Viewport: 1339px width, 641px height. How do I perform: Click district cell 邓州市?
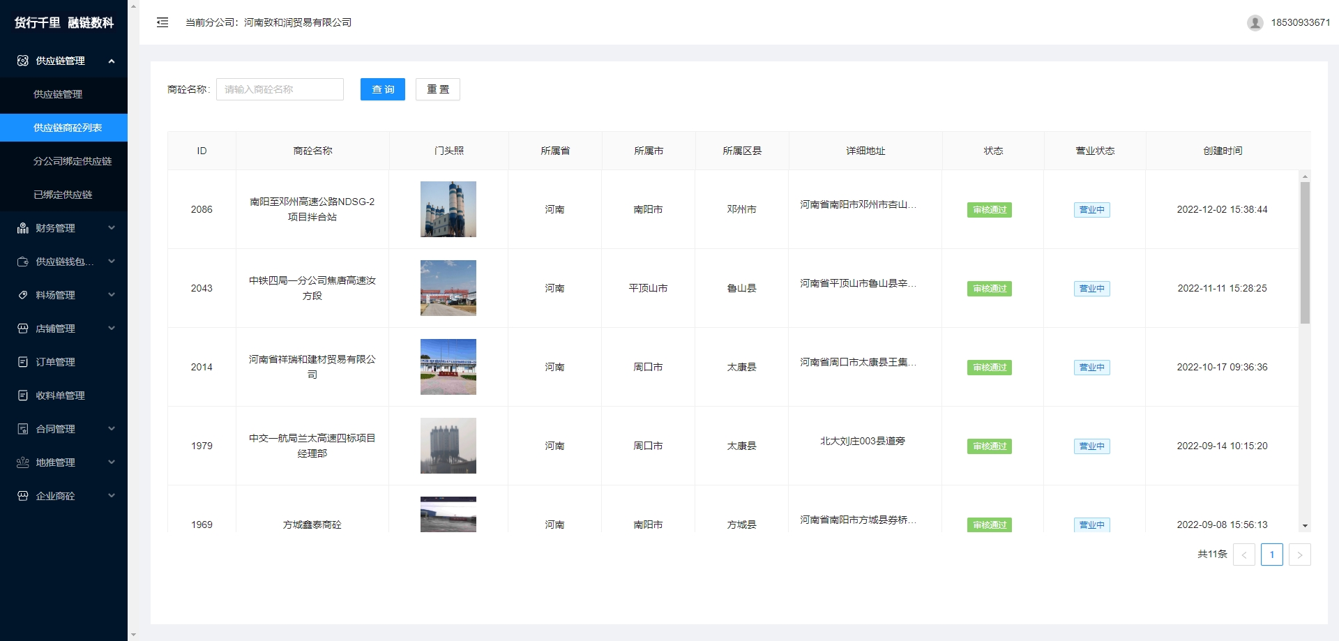[x=741, y=209]
